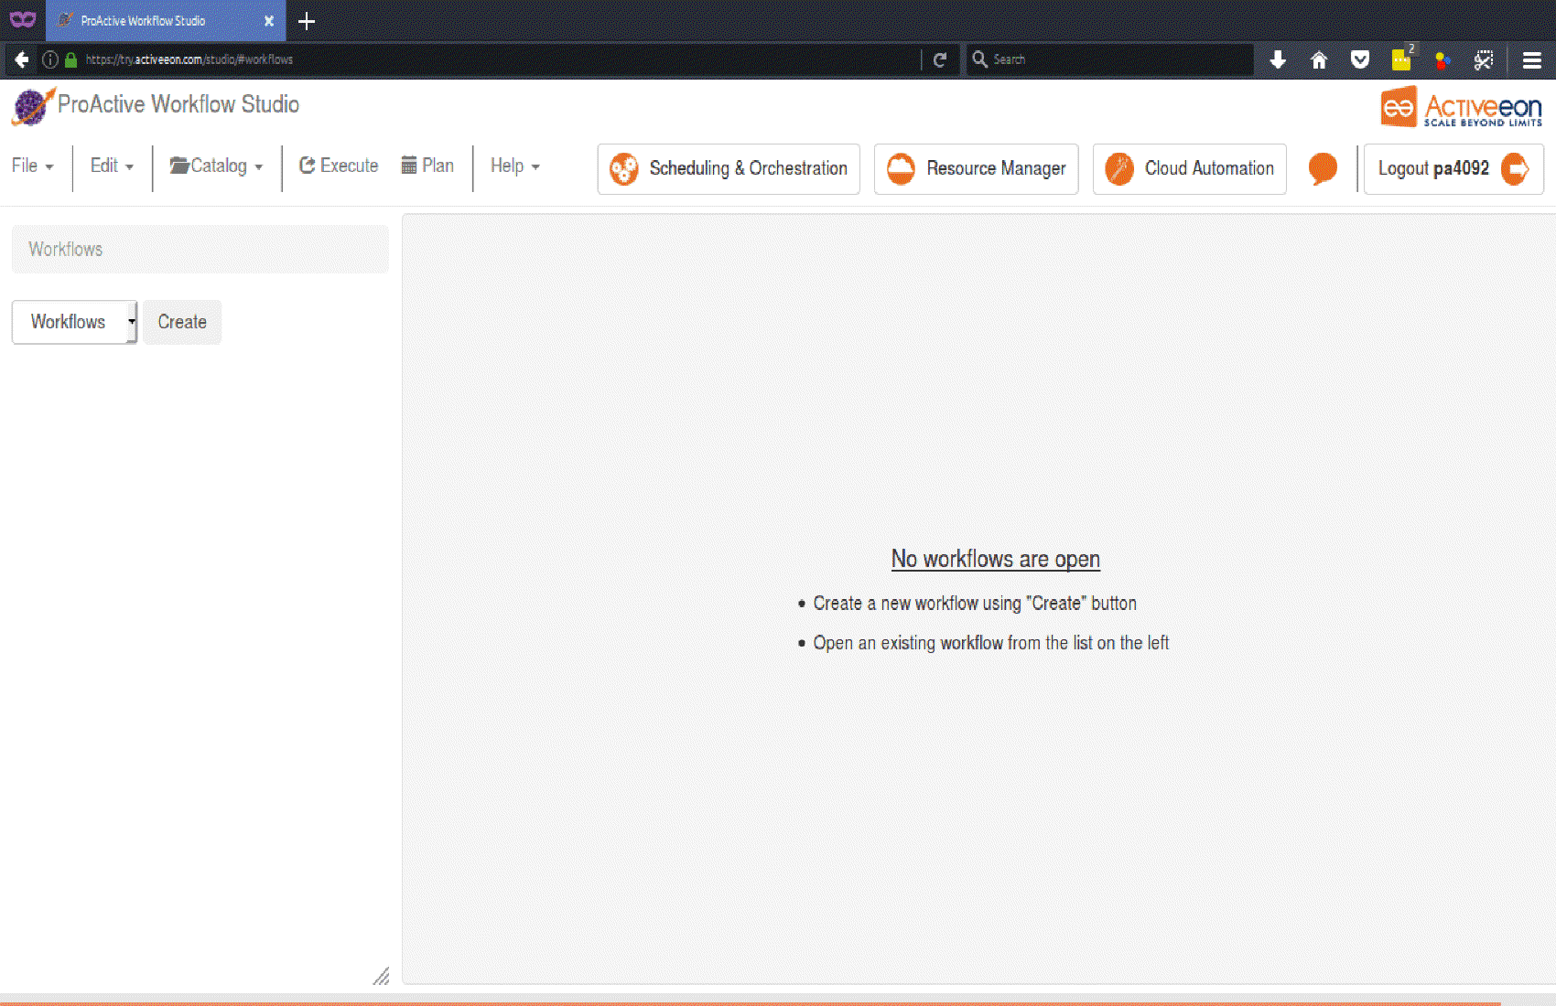Click Execute in the toolbar
This screenshot has height=1006, width=1556.
point(339,166)
